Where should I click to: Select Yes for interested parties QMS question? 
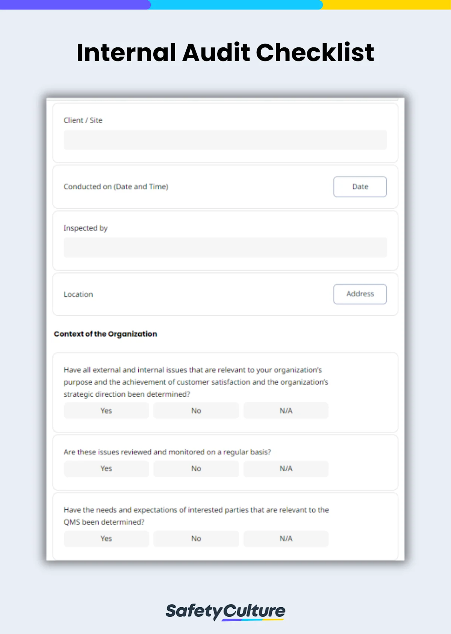tap(106, 538)
